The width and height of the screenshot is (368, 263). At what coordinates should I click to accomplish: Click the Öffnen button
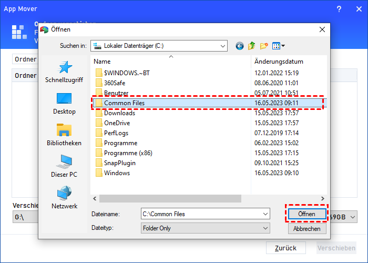[x=307, y=214]
